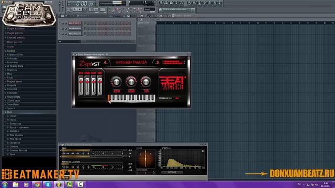This screenshot has width=335, height=188.
Task: Enable first step of the third channel
Action: click(87, 33)
